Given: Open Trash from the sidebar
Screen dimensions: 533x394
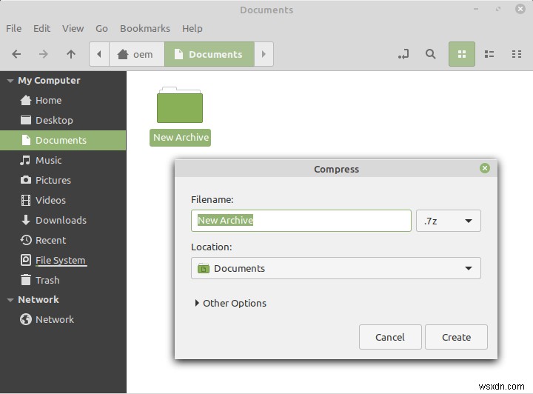Looking at the screenshot, I should click(47, 280).
